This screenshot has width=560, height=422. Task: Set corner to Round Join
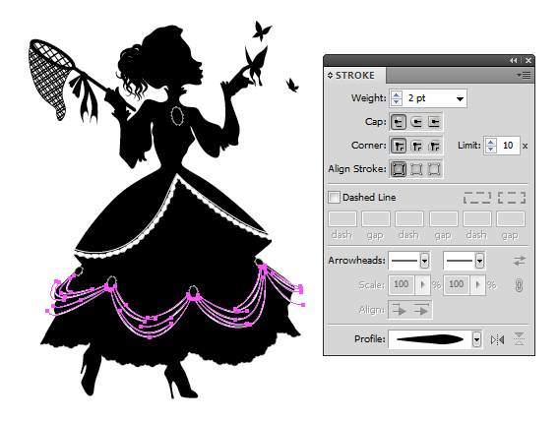[x=416, y=146]
